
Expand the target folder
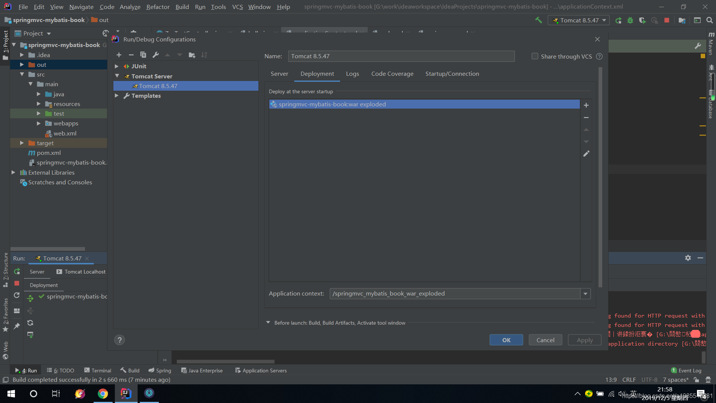(22, 143)
